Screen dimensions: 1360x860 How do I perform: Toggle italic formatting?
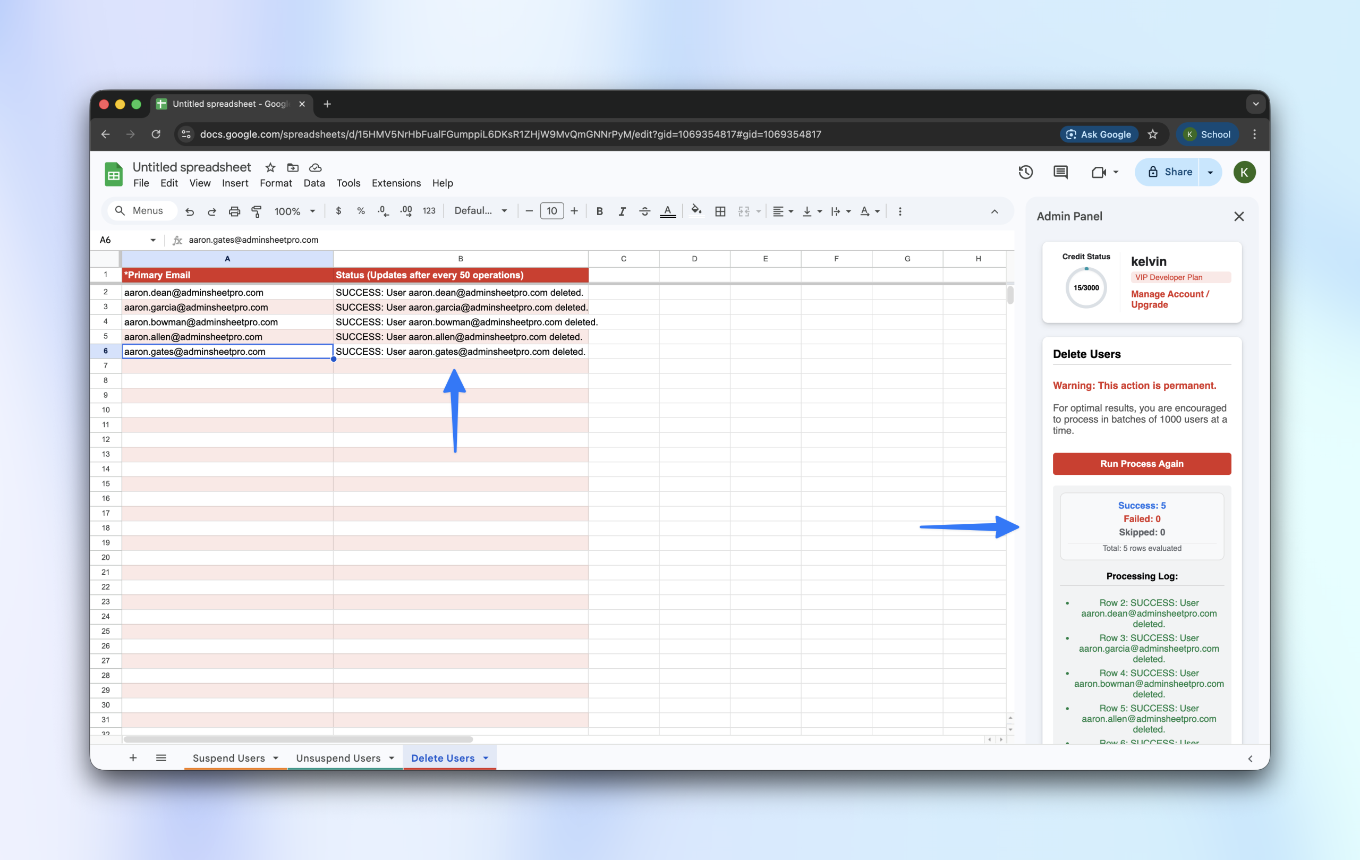(x=622, y=211)
